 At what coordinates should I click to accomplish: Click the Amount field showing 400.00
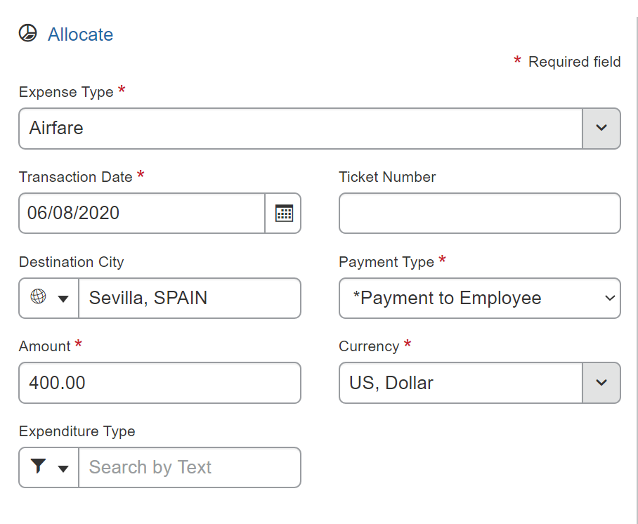click(x=159, y=383)
